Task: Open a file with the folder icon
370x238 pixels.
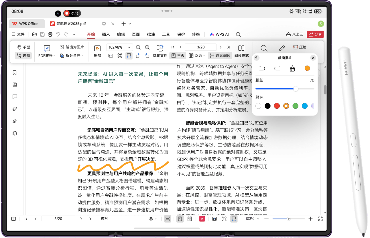Action: tap(34, 34)
